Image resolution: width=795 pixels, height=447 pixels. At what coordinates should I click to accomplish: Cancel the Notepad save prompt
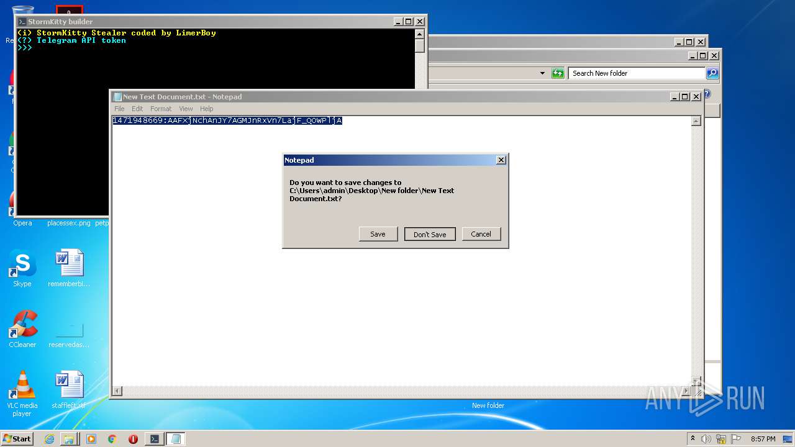tap(481, 234)
